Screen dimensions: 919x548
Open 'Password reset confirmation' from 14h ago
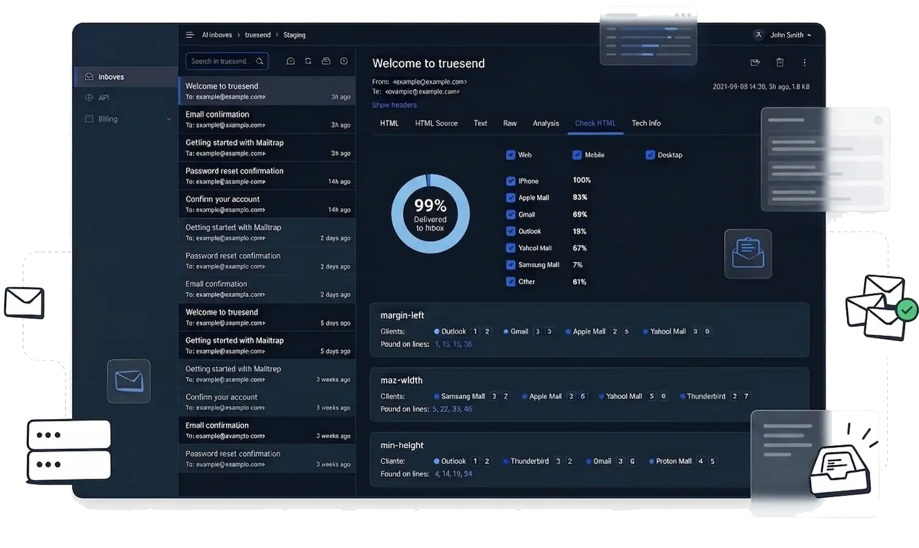click(267, 176)
